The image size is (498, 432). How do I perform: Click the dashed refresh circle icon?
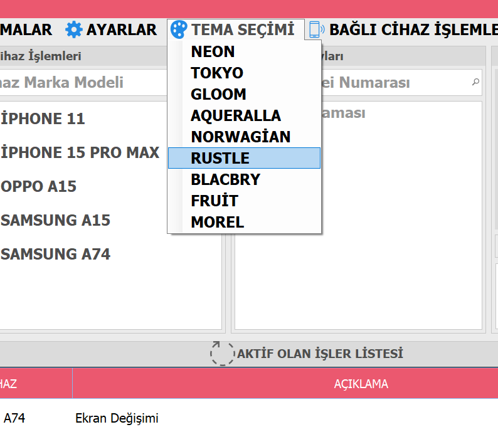[x=221, y=353]
